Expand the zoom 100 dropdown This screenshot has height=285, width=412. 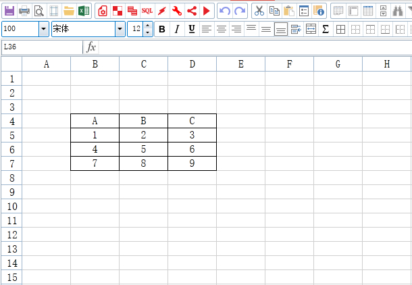click(44, 29)
